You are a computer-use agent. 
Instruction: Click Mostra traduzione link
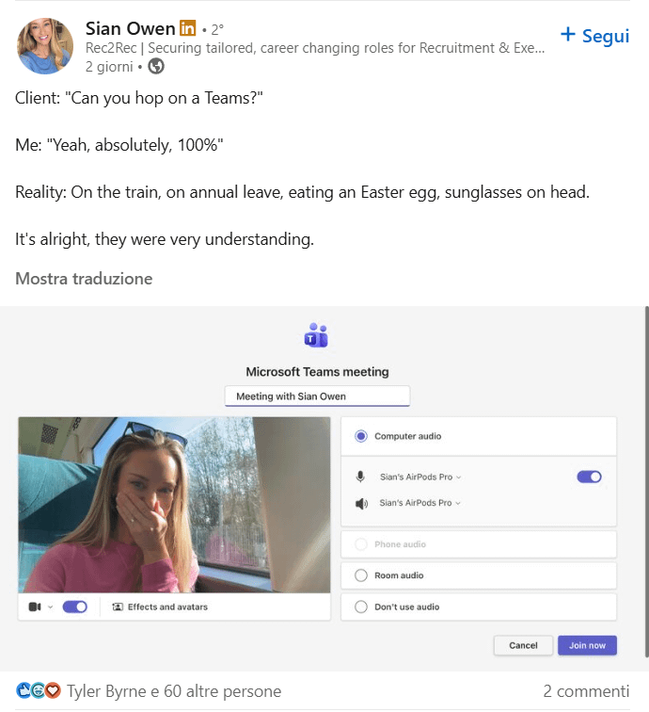point(84,279)
